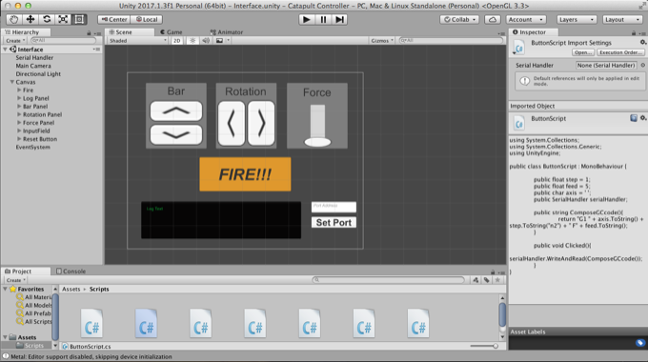Toggle the scene effects image icon

pyautogui.click(x=219, y=41)
